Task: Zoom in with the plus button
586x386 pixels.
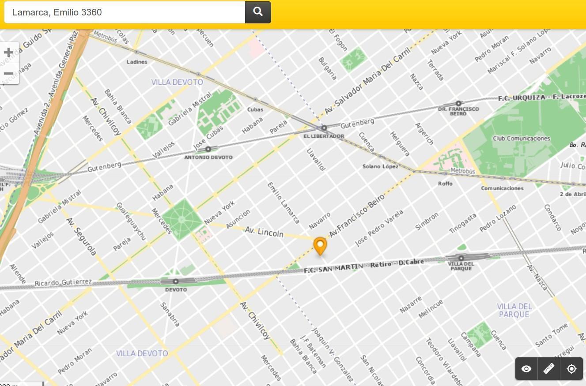Action: coord(8,52)
